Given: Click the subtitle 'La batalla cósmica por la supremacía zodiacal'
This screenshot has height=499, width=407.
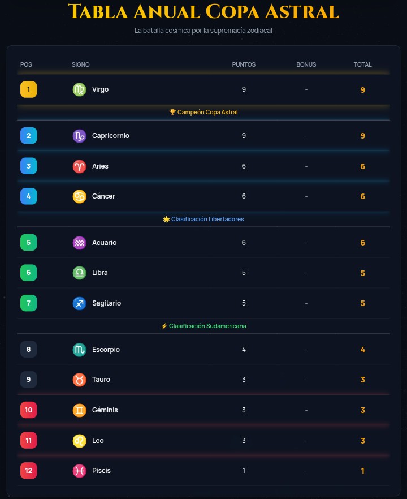Looking at the screenshot, I should (203, 31).
